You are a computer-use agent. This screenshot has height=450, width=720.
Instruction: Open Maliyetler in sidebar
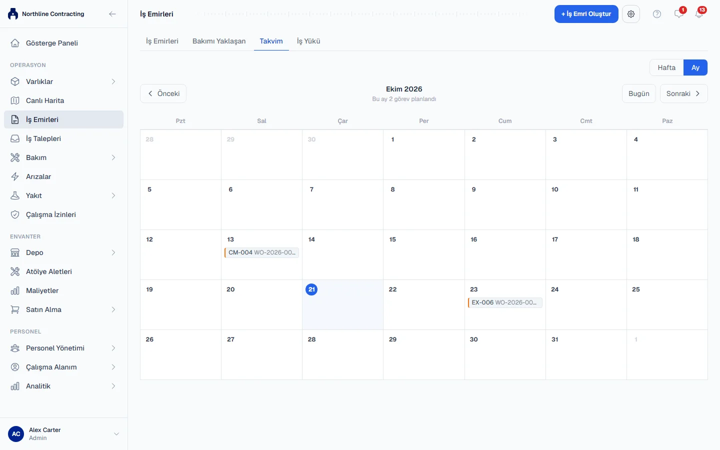coord(64,290)
